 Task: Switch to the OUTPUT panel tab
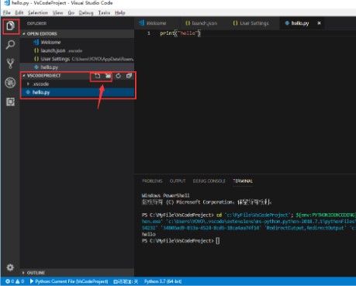[178, 181]
